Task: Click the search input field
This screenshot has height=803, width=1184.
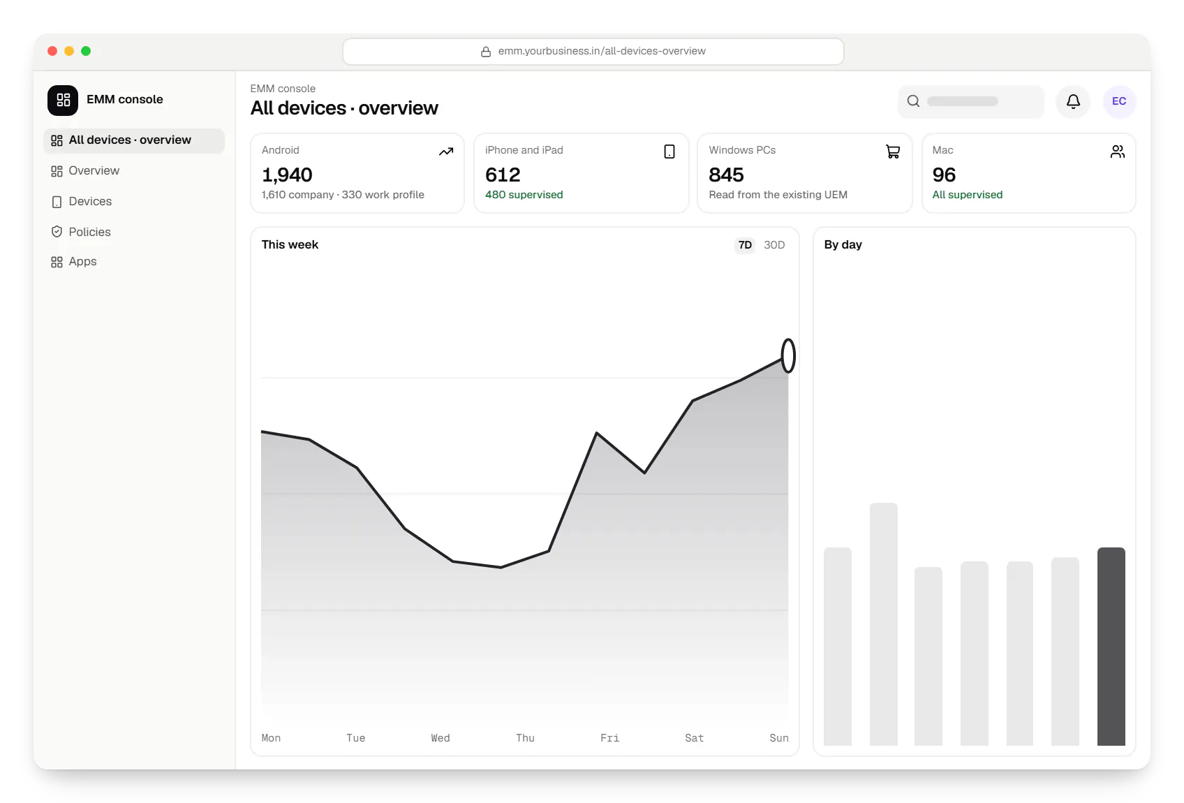Action: 970,101
